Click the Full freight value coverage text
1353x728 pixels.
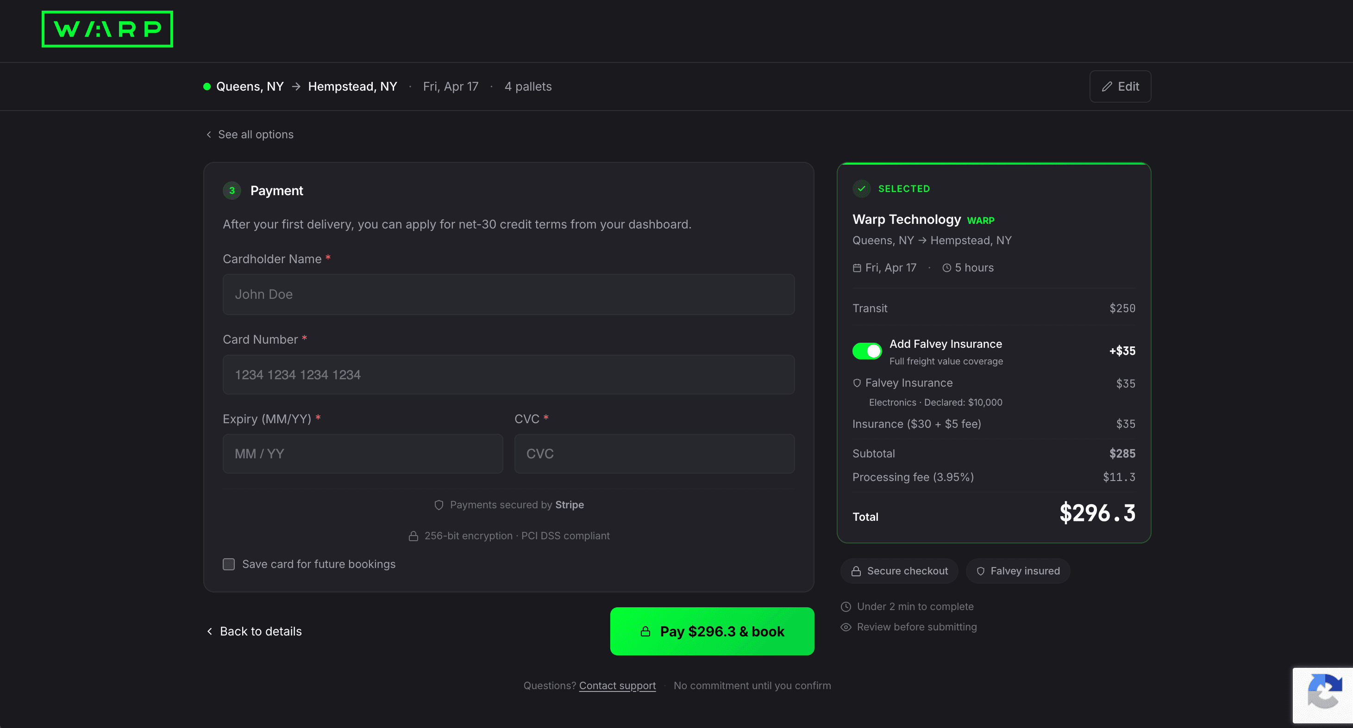pyautogui.click(x=946, y=361)
